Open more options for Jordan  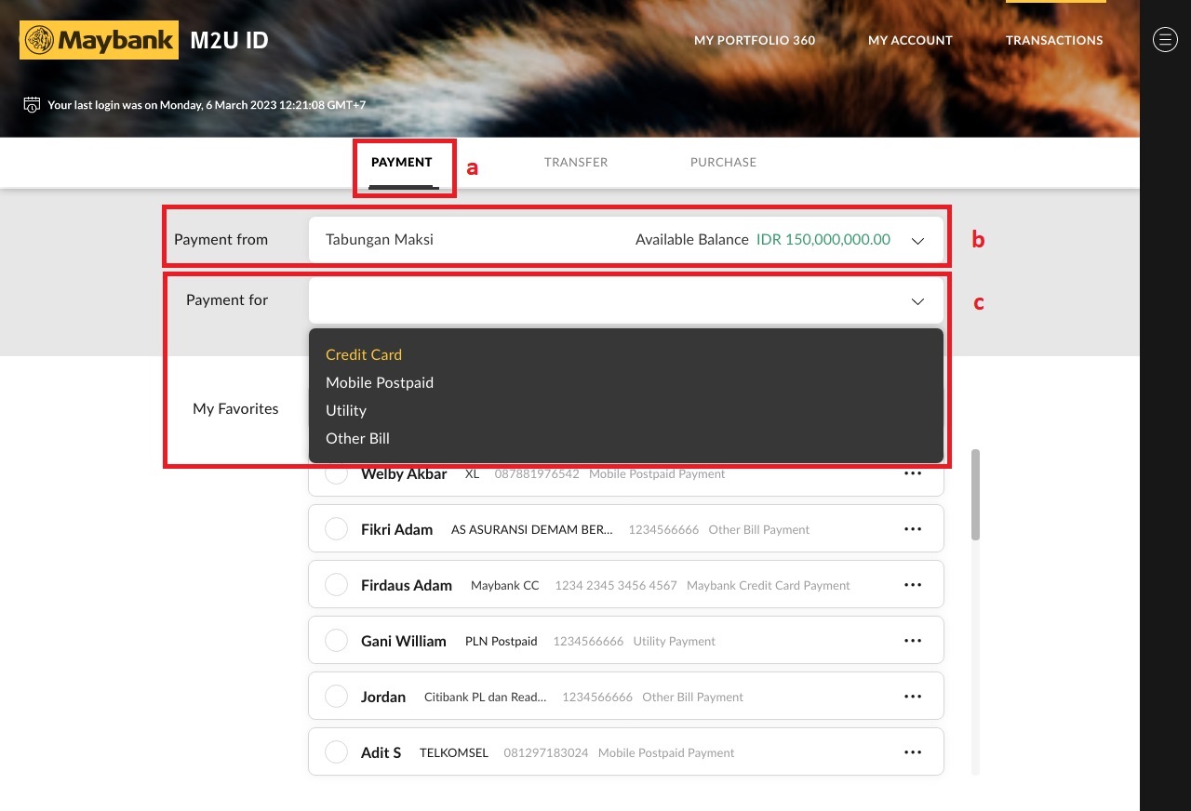pos(912,697)
